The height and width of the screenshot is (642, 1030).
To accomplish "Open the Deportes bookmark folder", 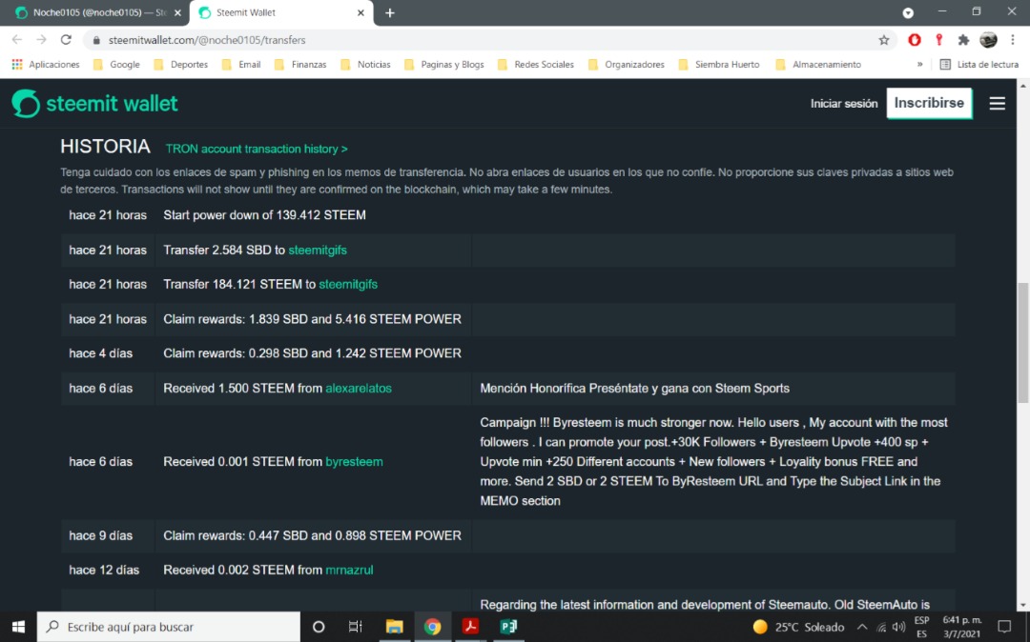I will (180, 64).
